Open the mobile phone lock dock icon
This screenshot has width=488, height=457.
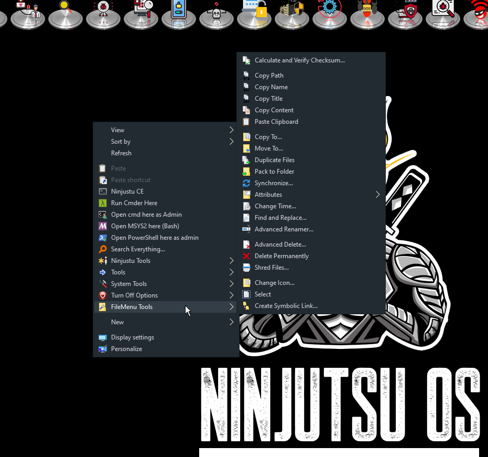coord(178,14)
